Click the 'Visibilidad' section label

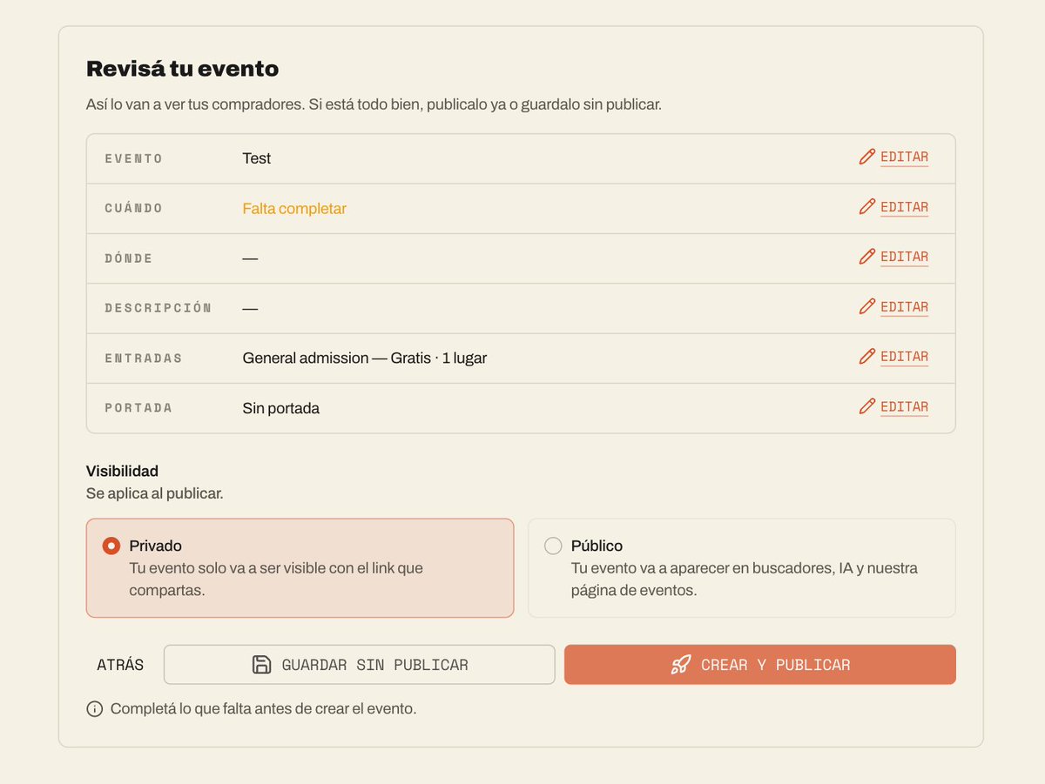tap(122, 471)
